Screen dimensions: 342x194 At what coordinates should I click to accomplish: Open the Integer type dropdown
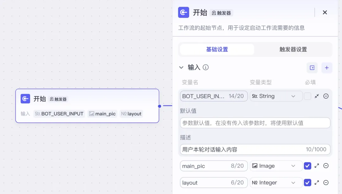pos(276,182)
